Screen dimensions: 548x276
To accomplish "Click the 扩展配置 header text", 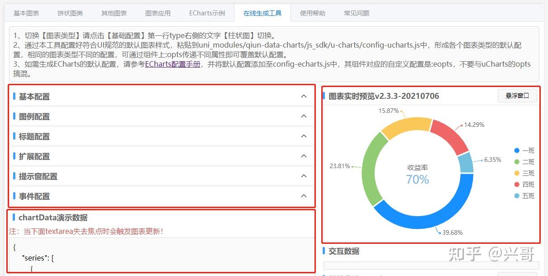I will (x=34, y=156).
